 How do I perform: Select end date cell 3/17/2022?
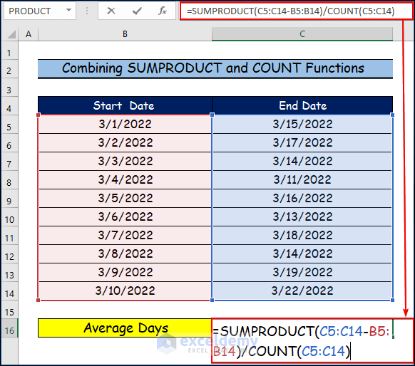pyautogui.click(x=302, y=142)
